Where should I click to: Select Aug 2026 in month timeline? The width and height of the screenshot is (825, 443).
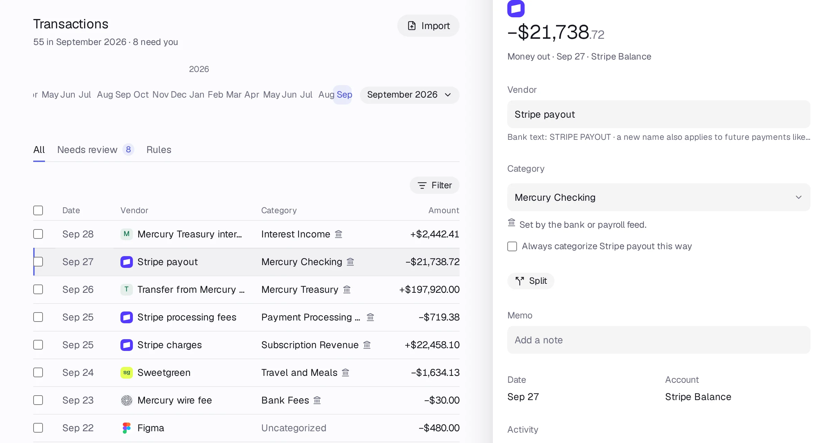pos(326,94)
